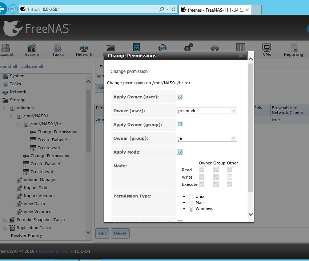Click the Jails bars toolbar icon
This screenshot has height=261, width=309.
coord(241,47)
